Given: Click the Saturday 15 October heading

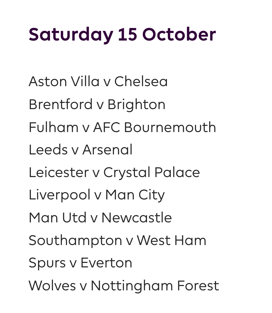Looking at the screenshot, I should click(x=122, y=34).
